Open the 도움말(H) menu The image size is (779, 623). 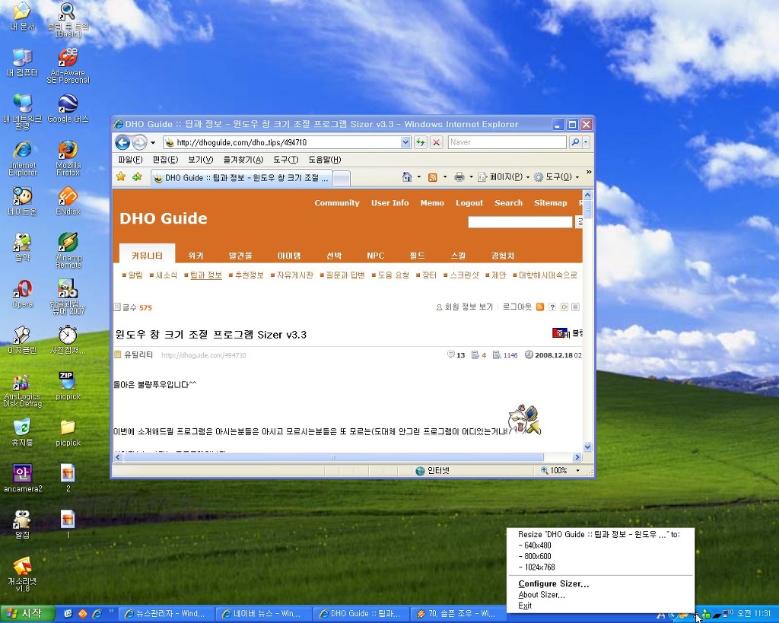click(x=324, y=160)
